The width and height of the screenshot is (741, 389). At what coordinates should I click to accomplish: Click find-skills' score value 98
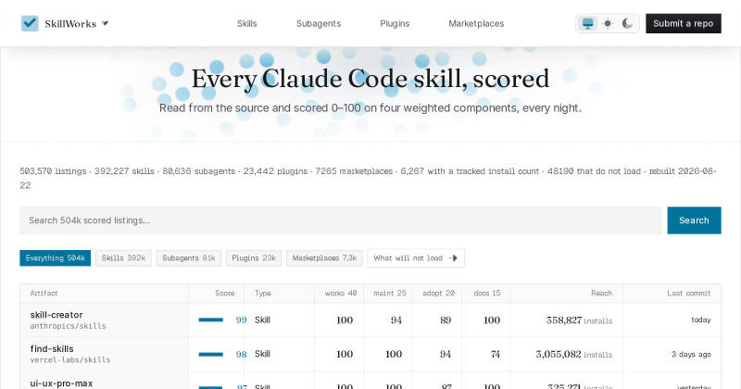tap(241, 354)
